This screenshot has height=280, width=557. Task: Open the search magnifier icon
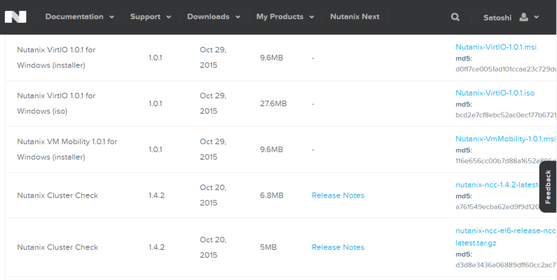455,17
